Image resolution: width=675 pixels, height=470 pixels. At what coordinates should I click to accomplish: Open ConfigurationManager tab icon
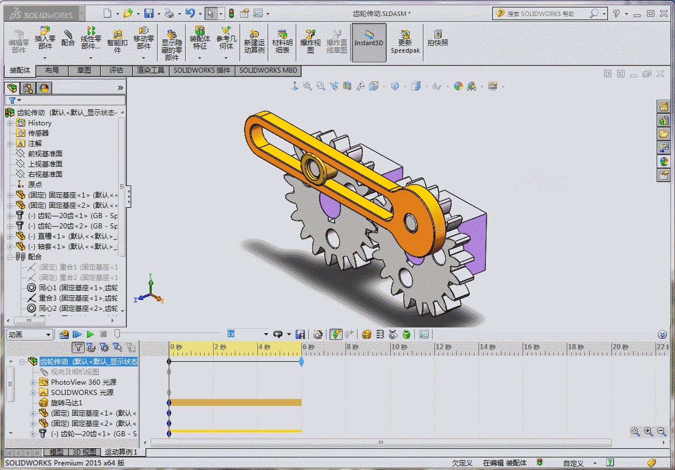(28, 88)
